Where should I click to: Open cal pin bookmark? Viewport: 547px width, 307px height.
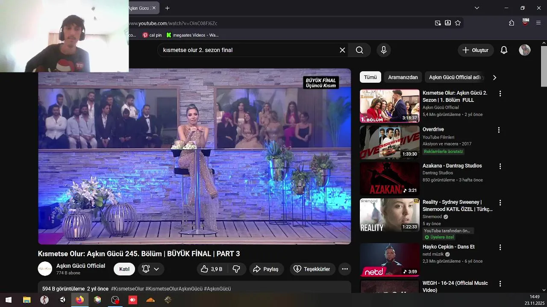coord(152,35)
